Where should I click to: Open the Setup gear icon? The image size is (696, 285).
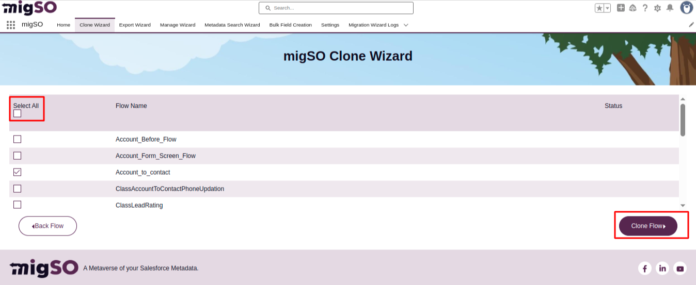(657, 8)
